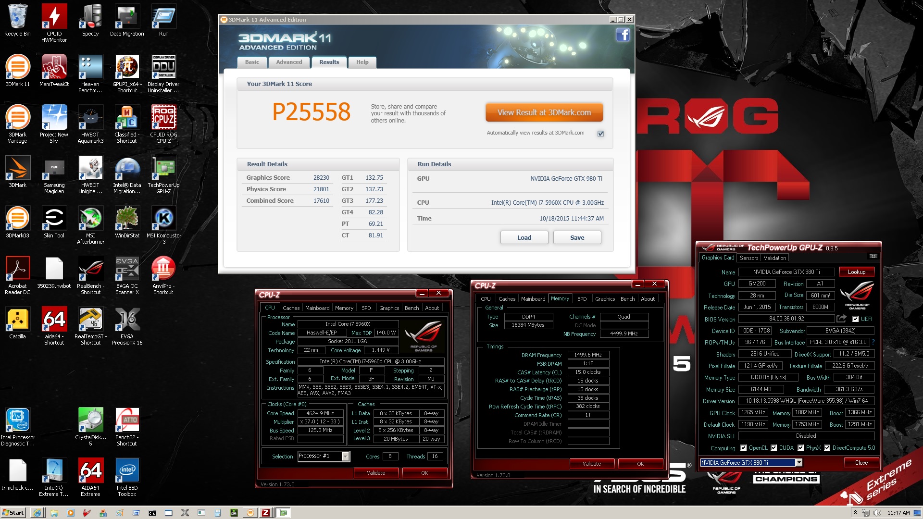This screenshot has height=519, width=923.
Task: Toggle CUDA checkbox in GPU-Z
Action: point(774,448)
